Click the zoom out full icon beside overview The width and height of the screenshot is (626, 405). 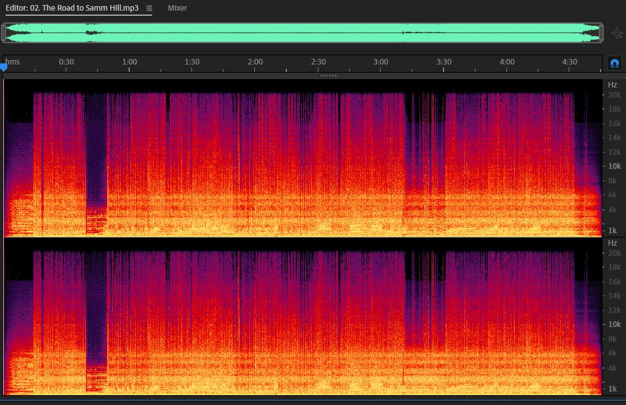pos(617,33)
